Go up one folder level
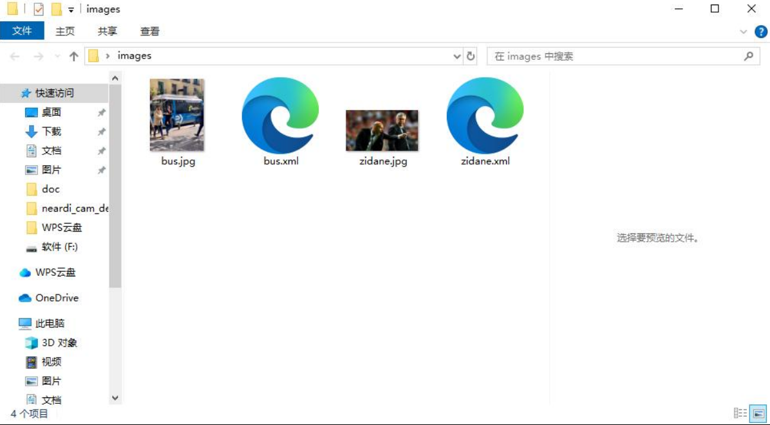770x425 pixels. [73, 57]
